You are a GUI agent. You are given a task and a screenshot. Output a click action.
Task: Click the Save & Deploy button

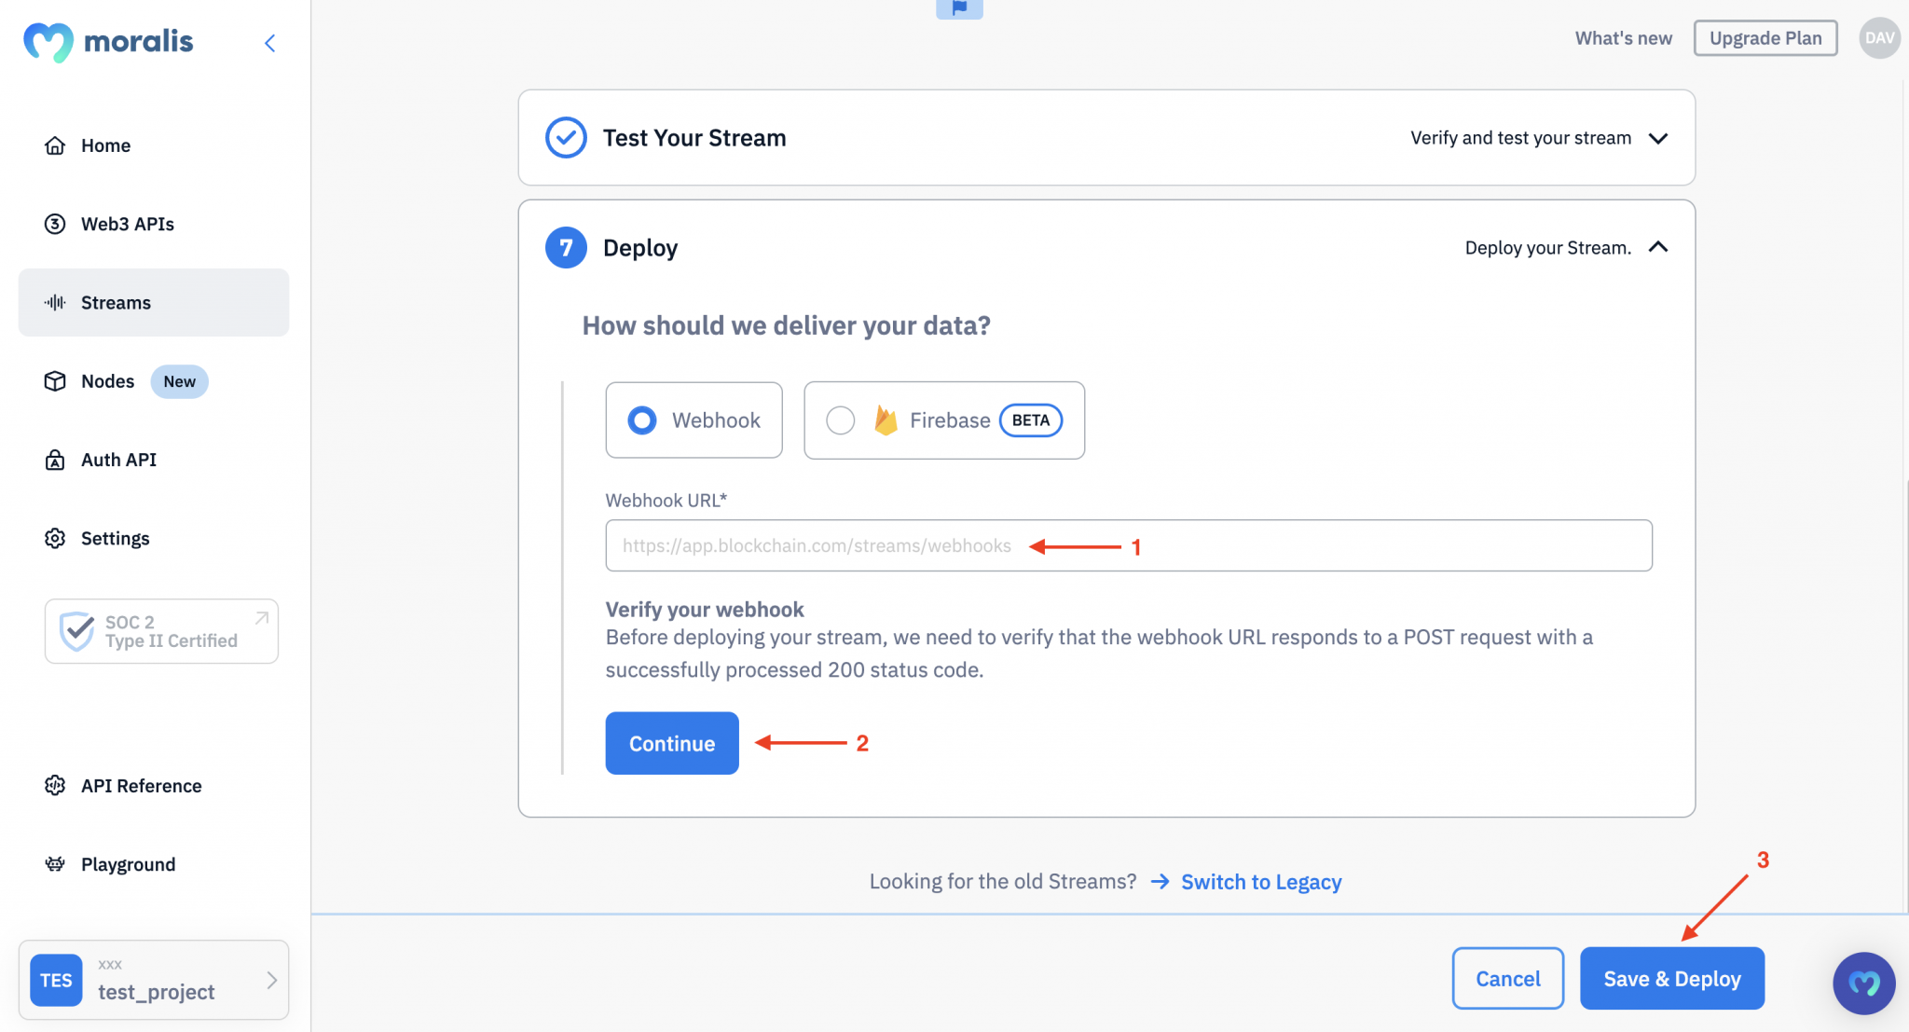(1671, 979)
